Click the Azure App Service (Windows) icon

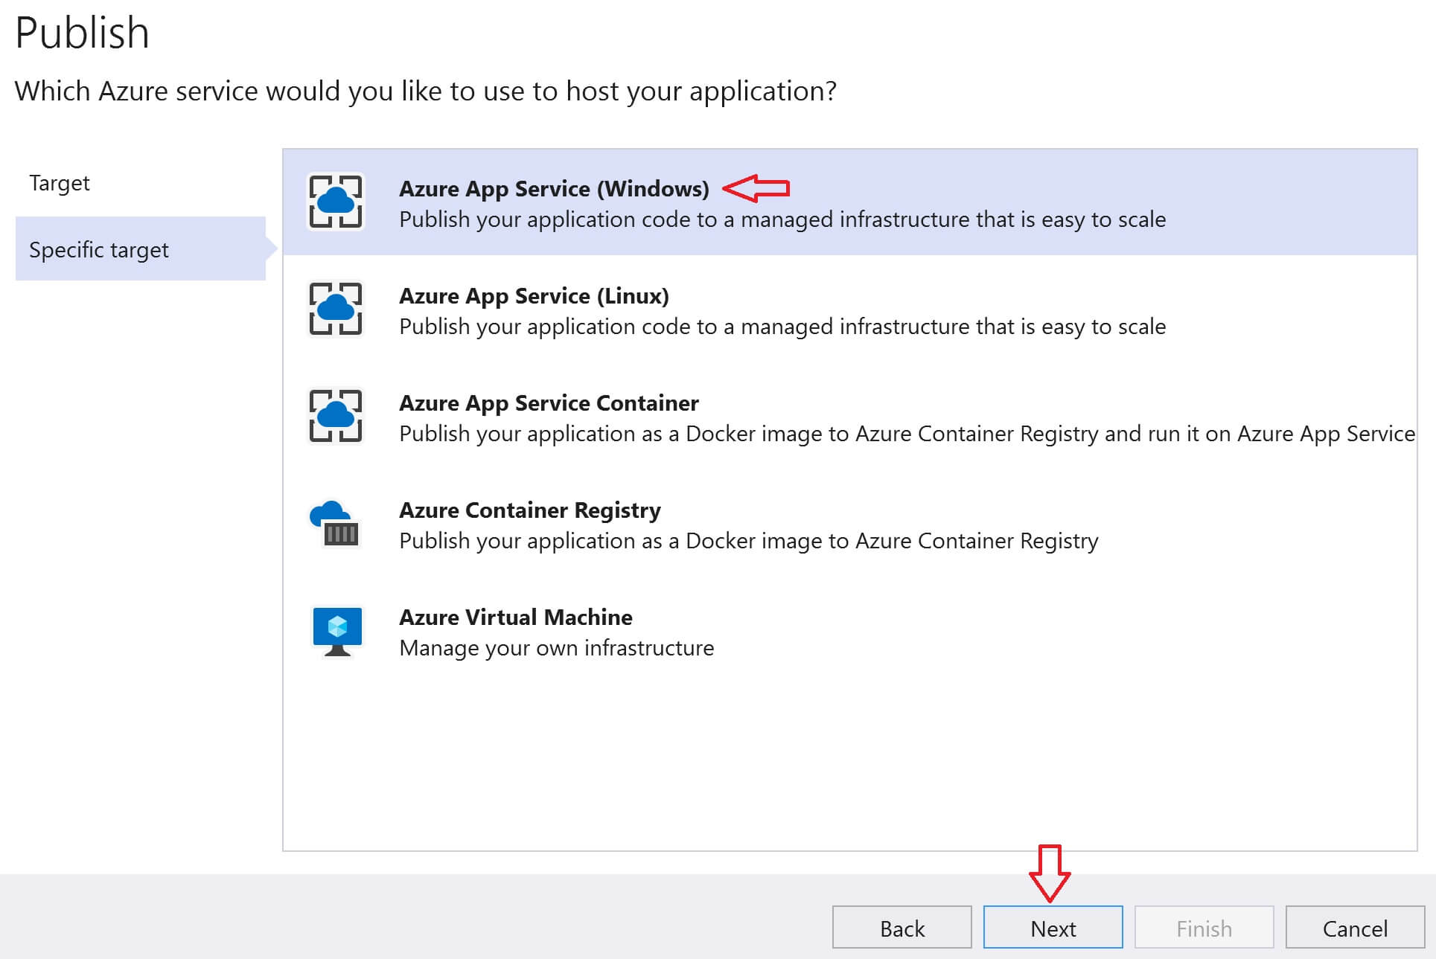pyautogui.click(x=336, y=202)
